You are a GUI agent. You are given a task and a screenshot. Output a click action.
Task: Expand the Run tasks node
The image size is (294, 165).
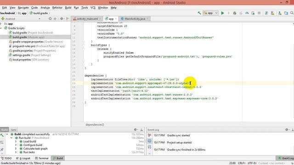16,152
